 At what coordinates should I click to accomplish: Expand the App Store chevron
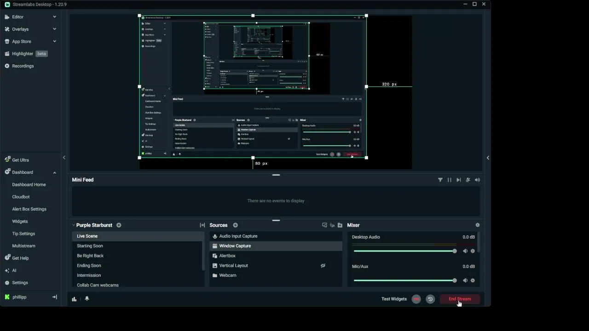[x=54, y=41]
